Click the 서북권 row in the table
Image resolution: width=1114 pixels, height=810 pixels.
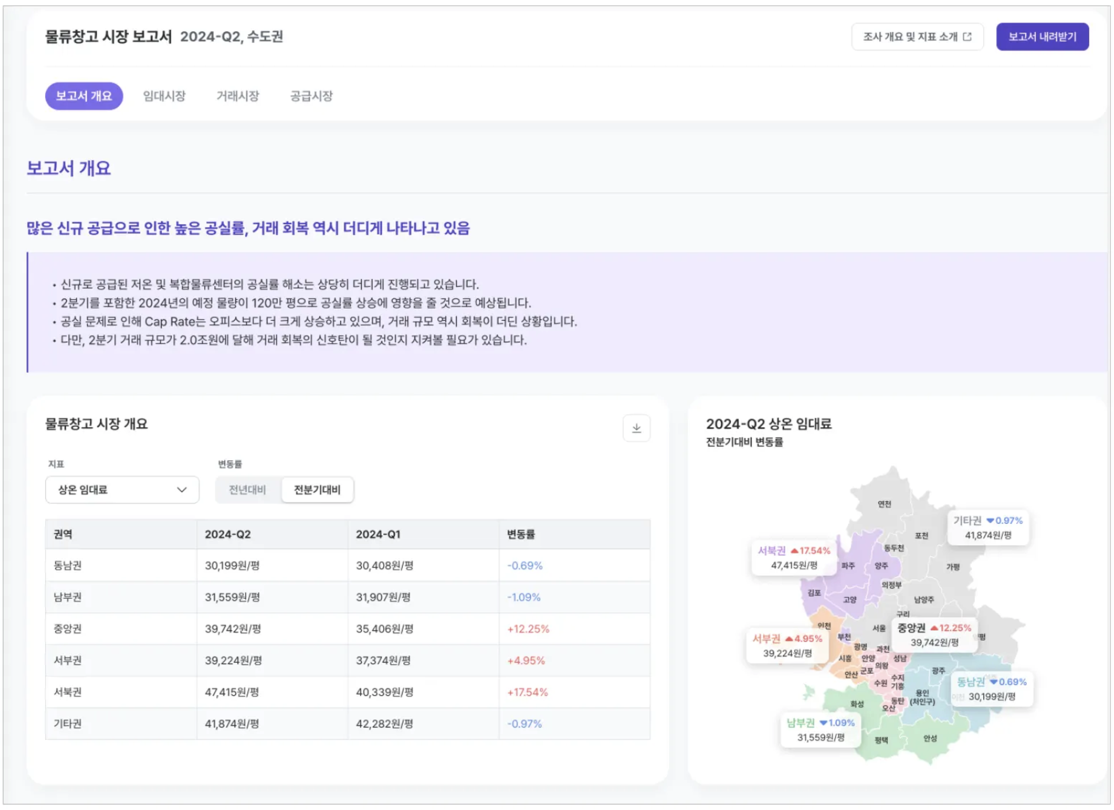347,693
